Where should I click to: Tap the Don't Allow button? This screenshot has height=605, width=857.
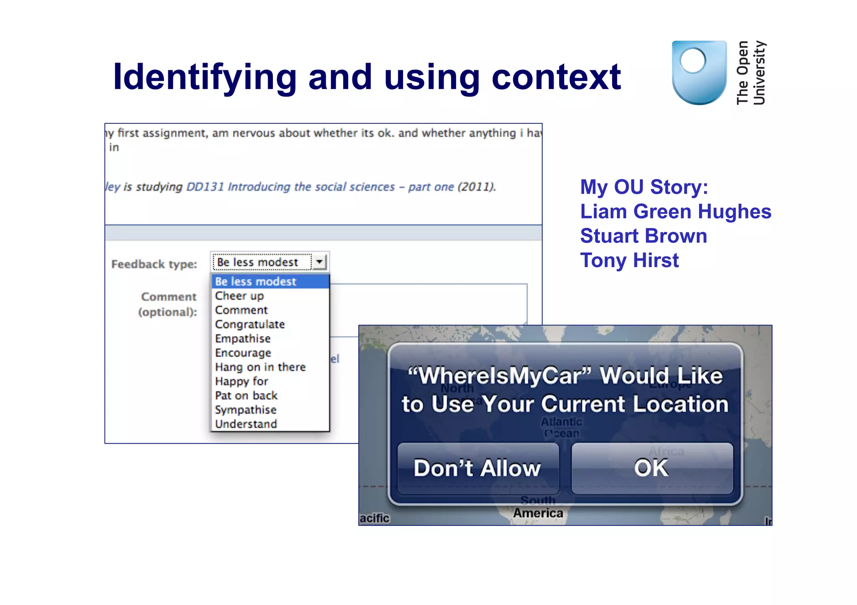point(478,468)
